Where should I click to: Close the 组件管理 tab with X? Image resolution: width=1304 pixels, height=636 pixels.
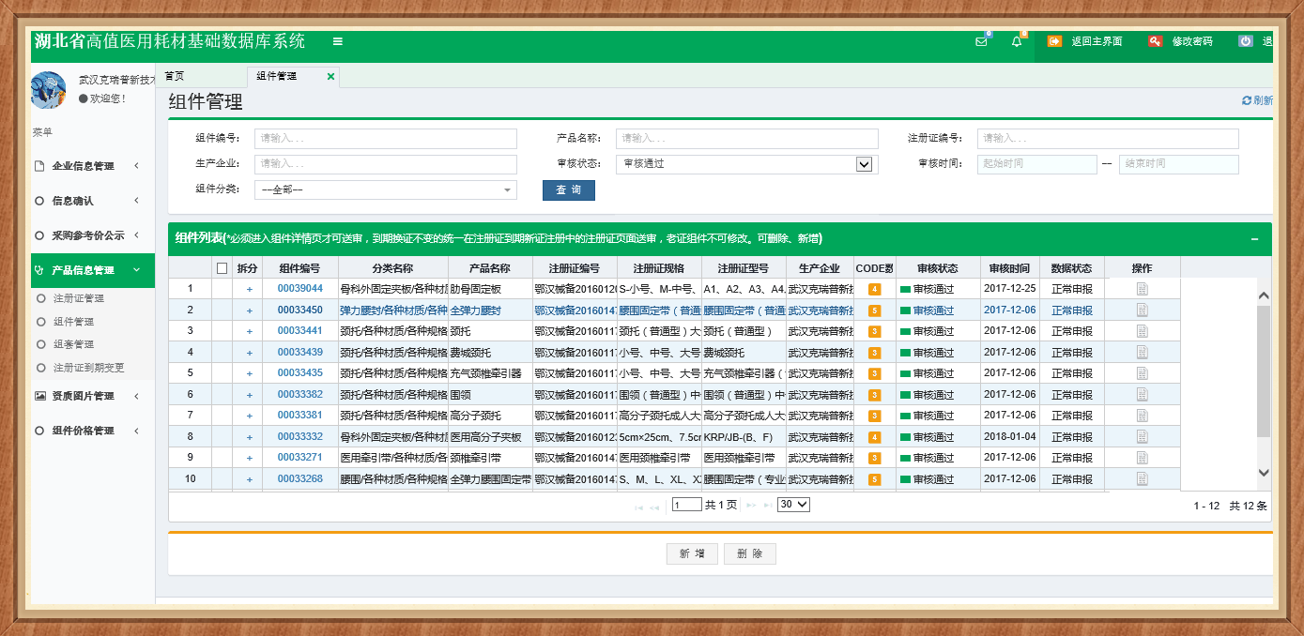[330, 76]
